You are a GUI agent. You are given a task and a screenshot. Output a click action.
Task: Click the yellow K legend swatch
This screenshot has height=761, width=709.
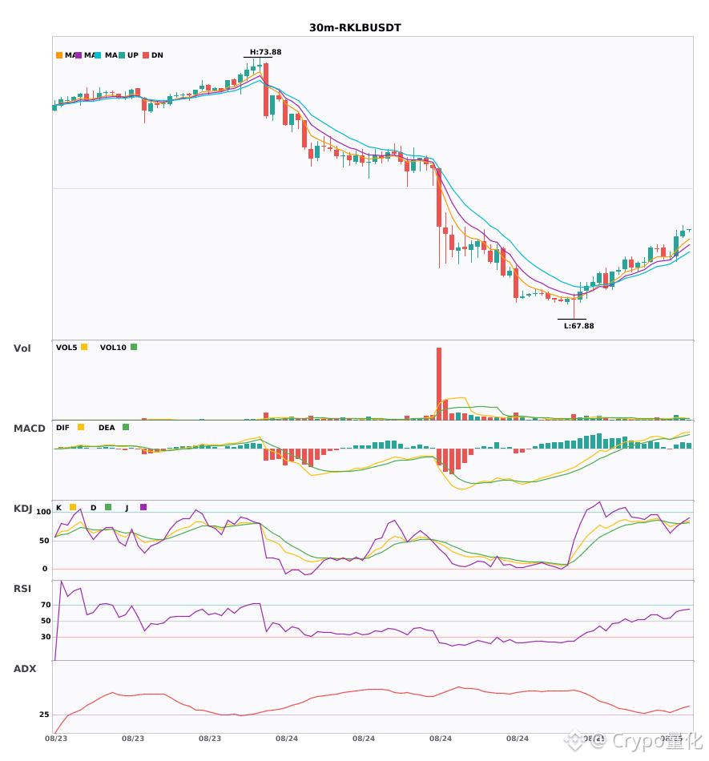pos(73,507)
